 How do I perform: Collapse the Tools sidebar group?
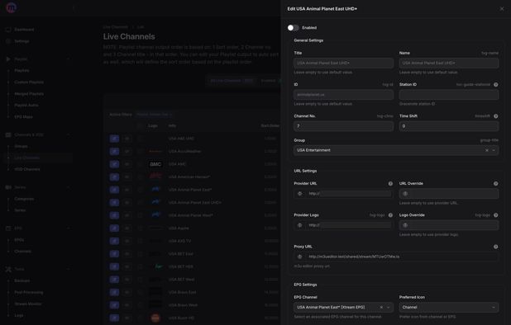[x=69, y=269]
